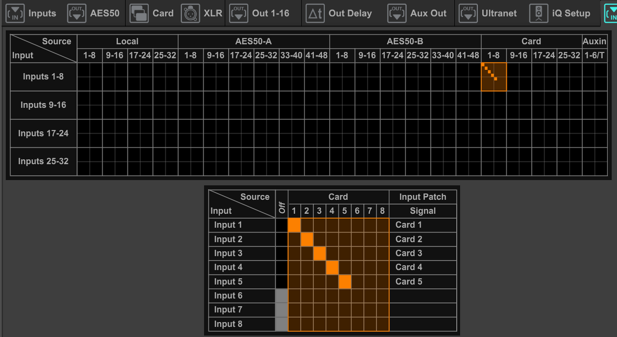
Task: Click the Ultranet OUT icon
Action: tap(468, 13)
